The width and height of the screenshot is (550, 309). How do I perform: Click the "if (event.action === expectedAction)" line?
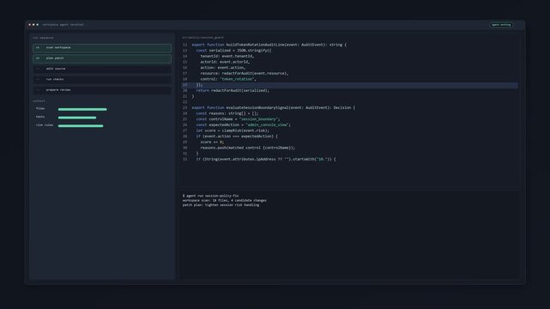pos(237,136)
